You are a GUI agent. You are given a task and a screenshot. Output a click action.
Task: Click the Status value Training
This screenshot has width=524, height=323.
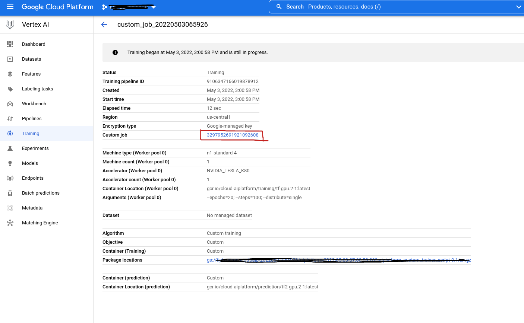(215, 73)
